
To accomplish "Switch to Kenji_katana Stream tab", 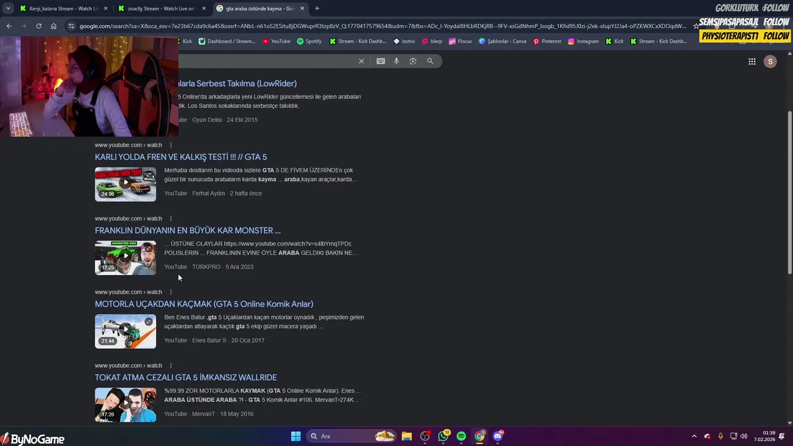I will (63, 8).
